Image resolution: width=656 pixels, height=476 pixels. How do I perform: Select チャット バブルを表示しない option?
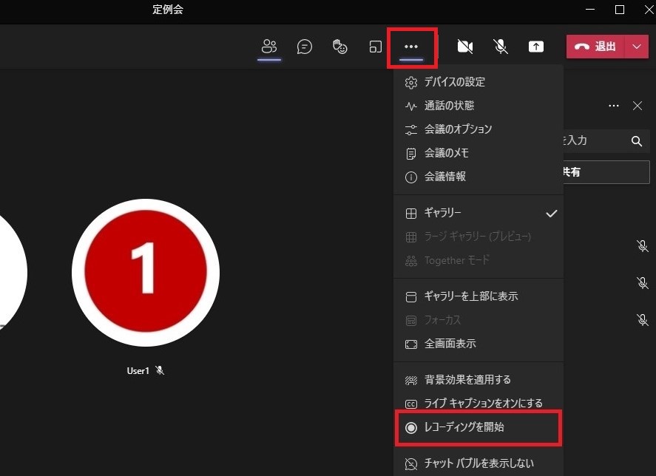(x=479, y=463)
